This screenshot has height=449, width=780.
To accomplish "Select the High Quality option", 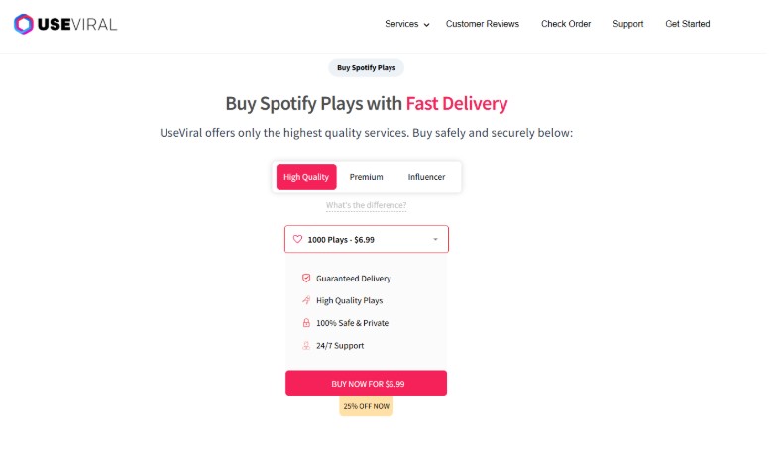I will click(x=306, y=177).
